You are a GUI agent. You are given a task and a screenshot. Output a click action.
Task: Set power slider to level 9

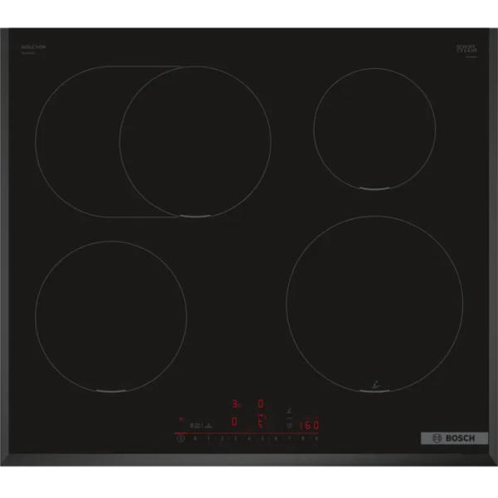point(316,438)
